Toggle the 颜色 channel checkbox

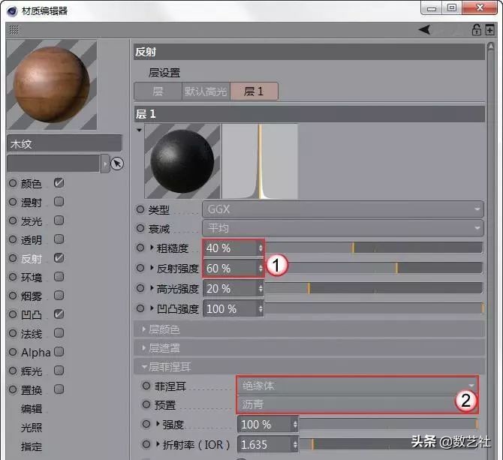pyautogui.click(x=59, y=183)
